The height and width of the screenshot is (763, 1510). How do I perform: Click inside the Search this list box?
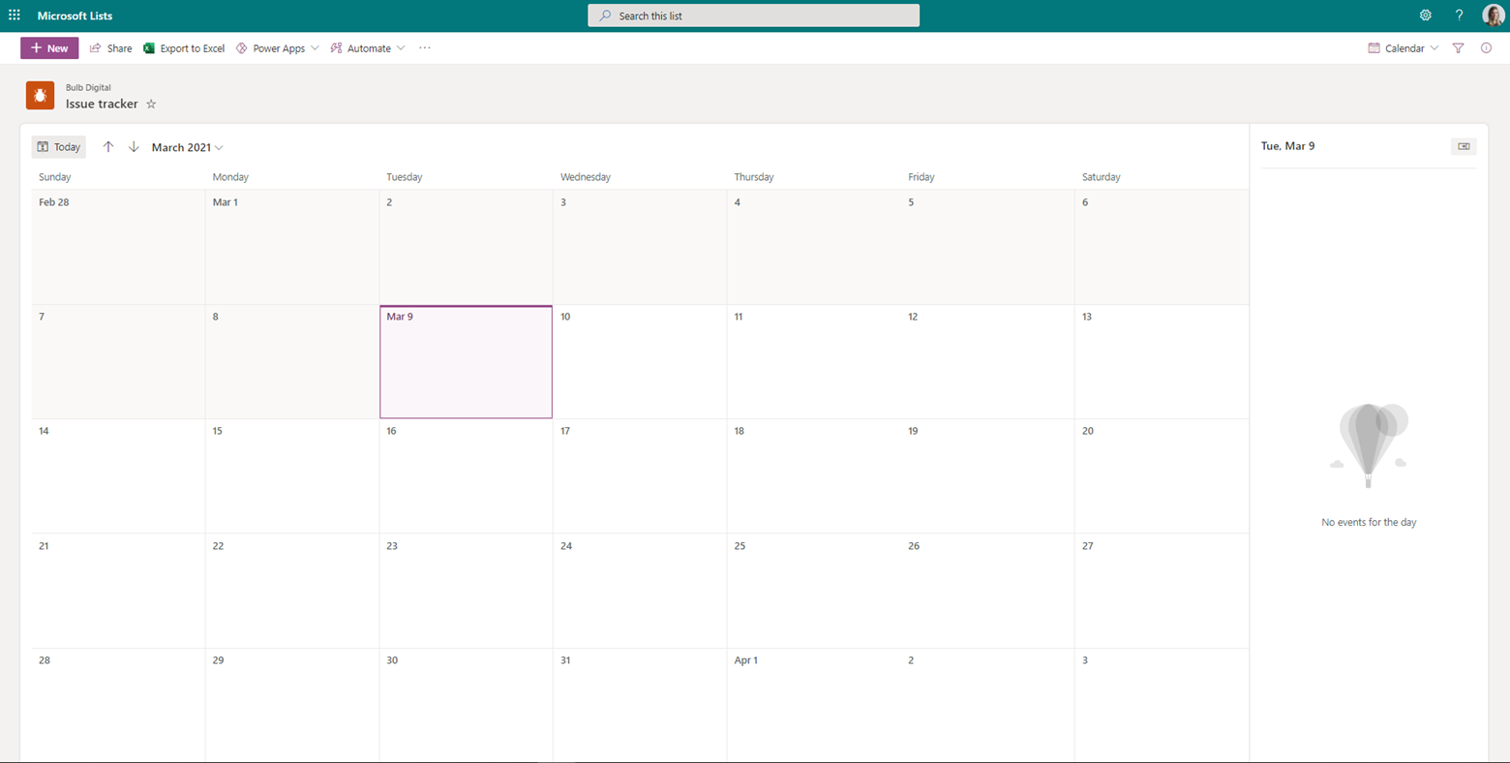click(x=753, y=15)
